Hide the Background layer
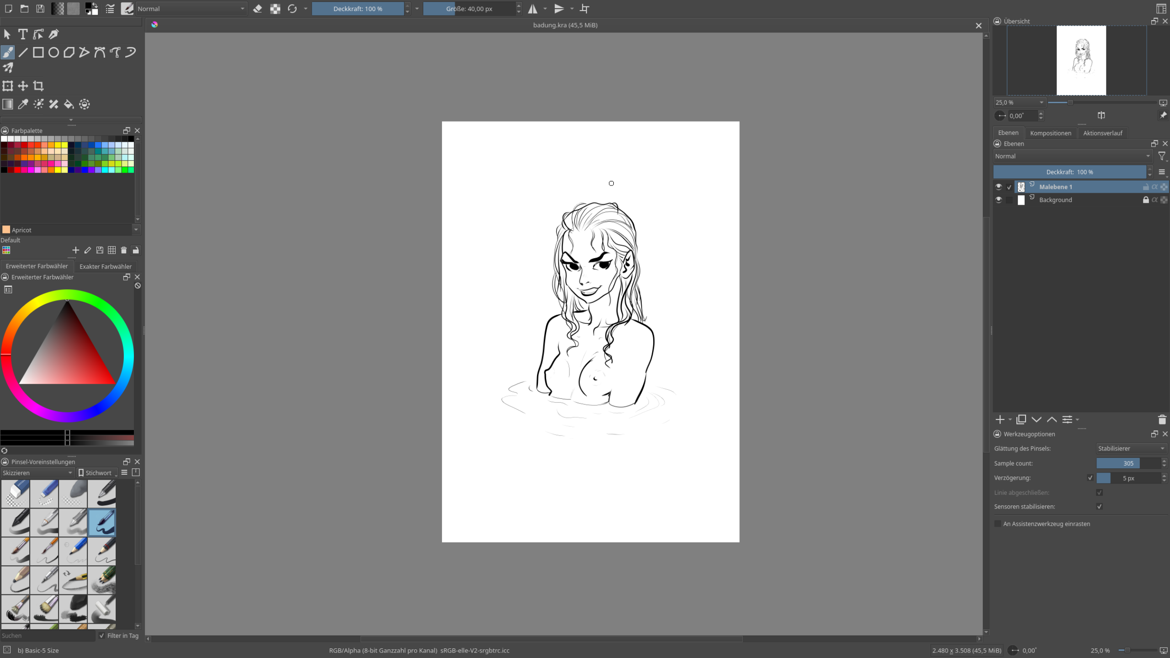The width and height of the screenshot is (1170, 658). pos(999,200)
